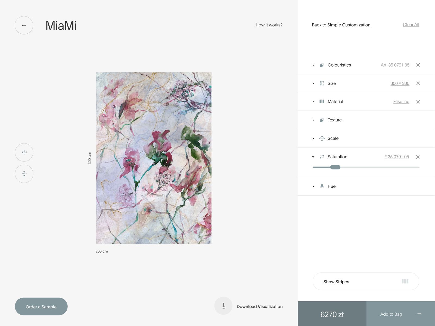This screenshot has width=435, height=326.
Task: Click the Clear All link
Action: point(411,25)
